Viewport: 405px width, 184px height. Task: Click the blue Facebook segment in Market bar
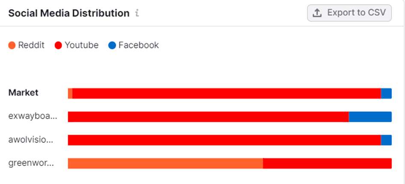386,93
